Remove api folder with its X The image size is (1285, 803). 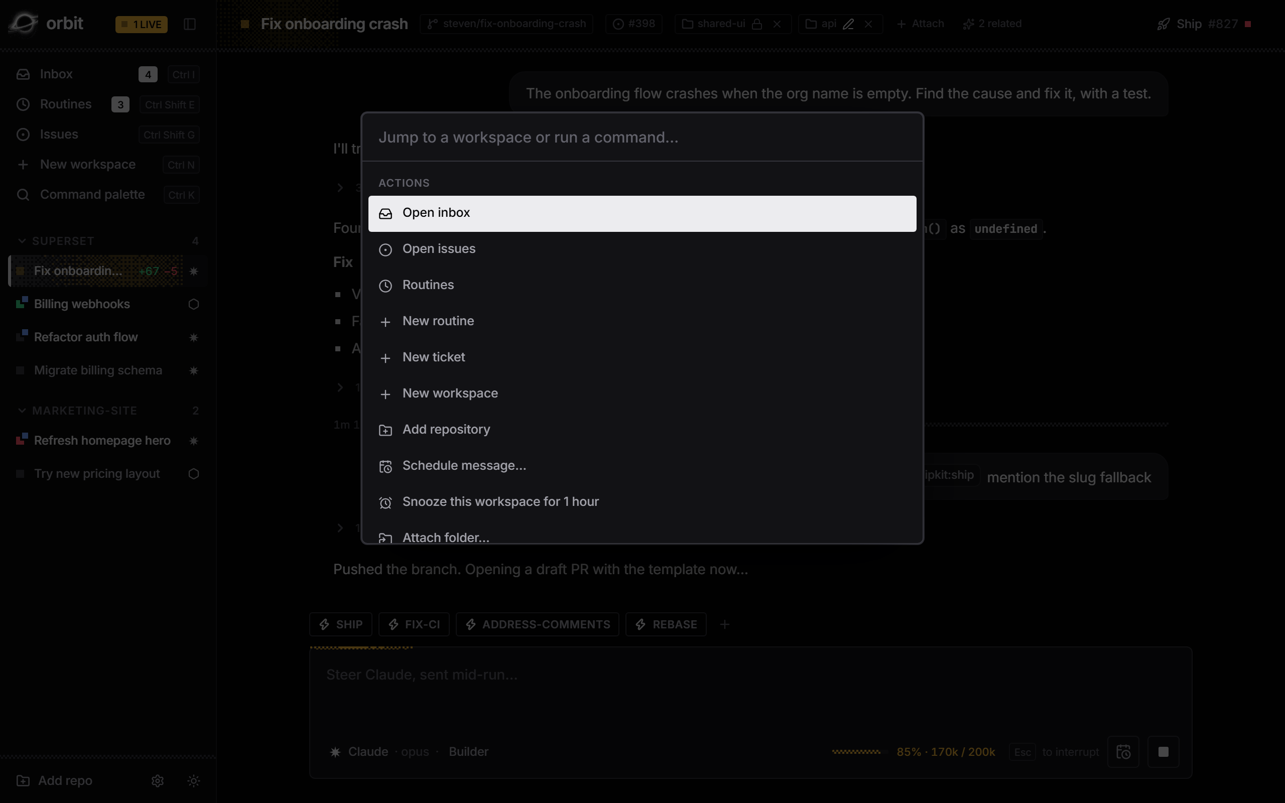click(868, 24)
